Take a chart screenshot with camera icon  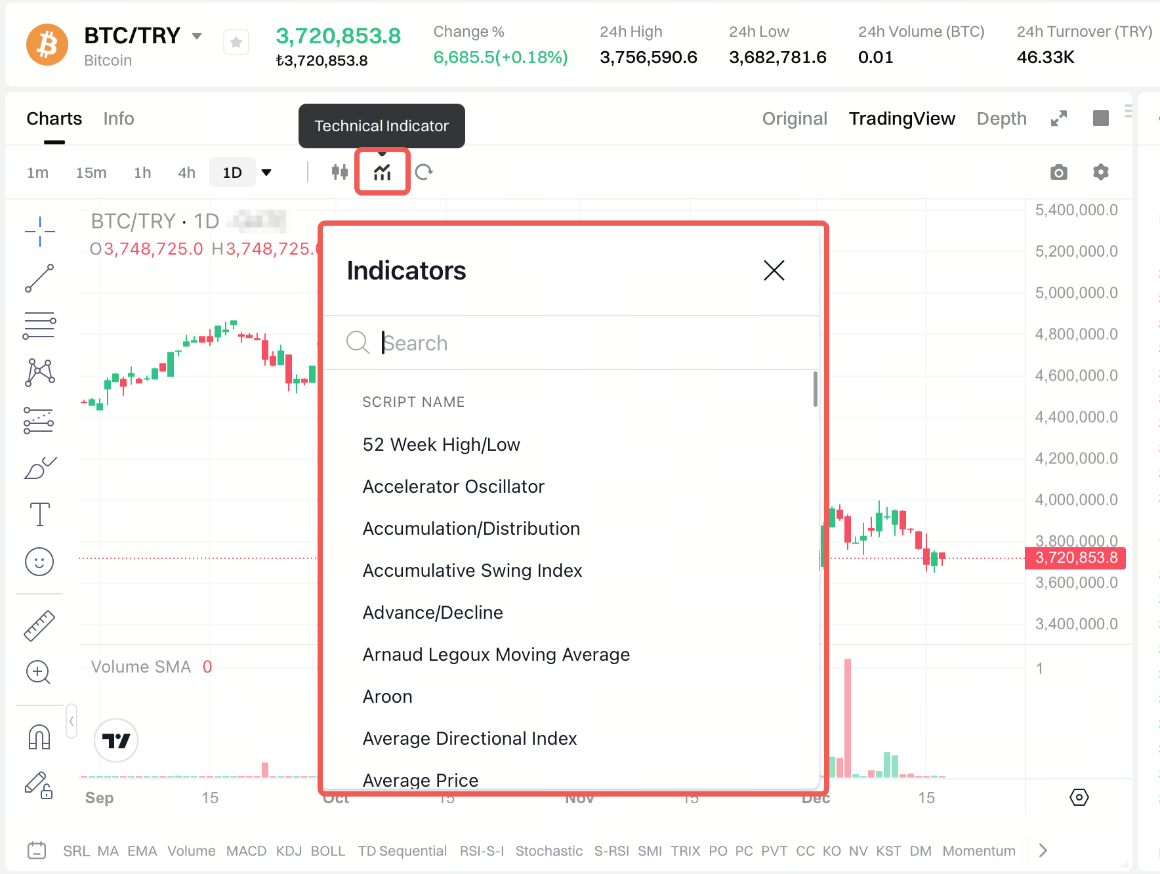[1058, 172]
